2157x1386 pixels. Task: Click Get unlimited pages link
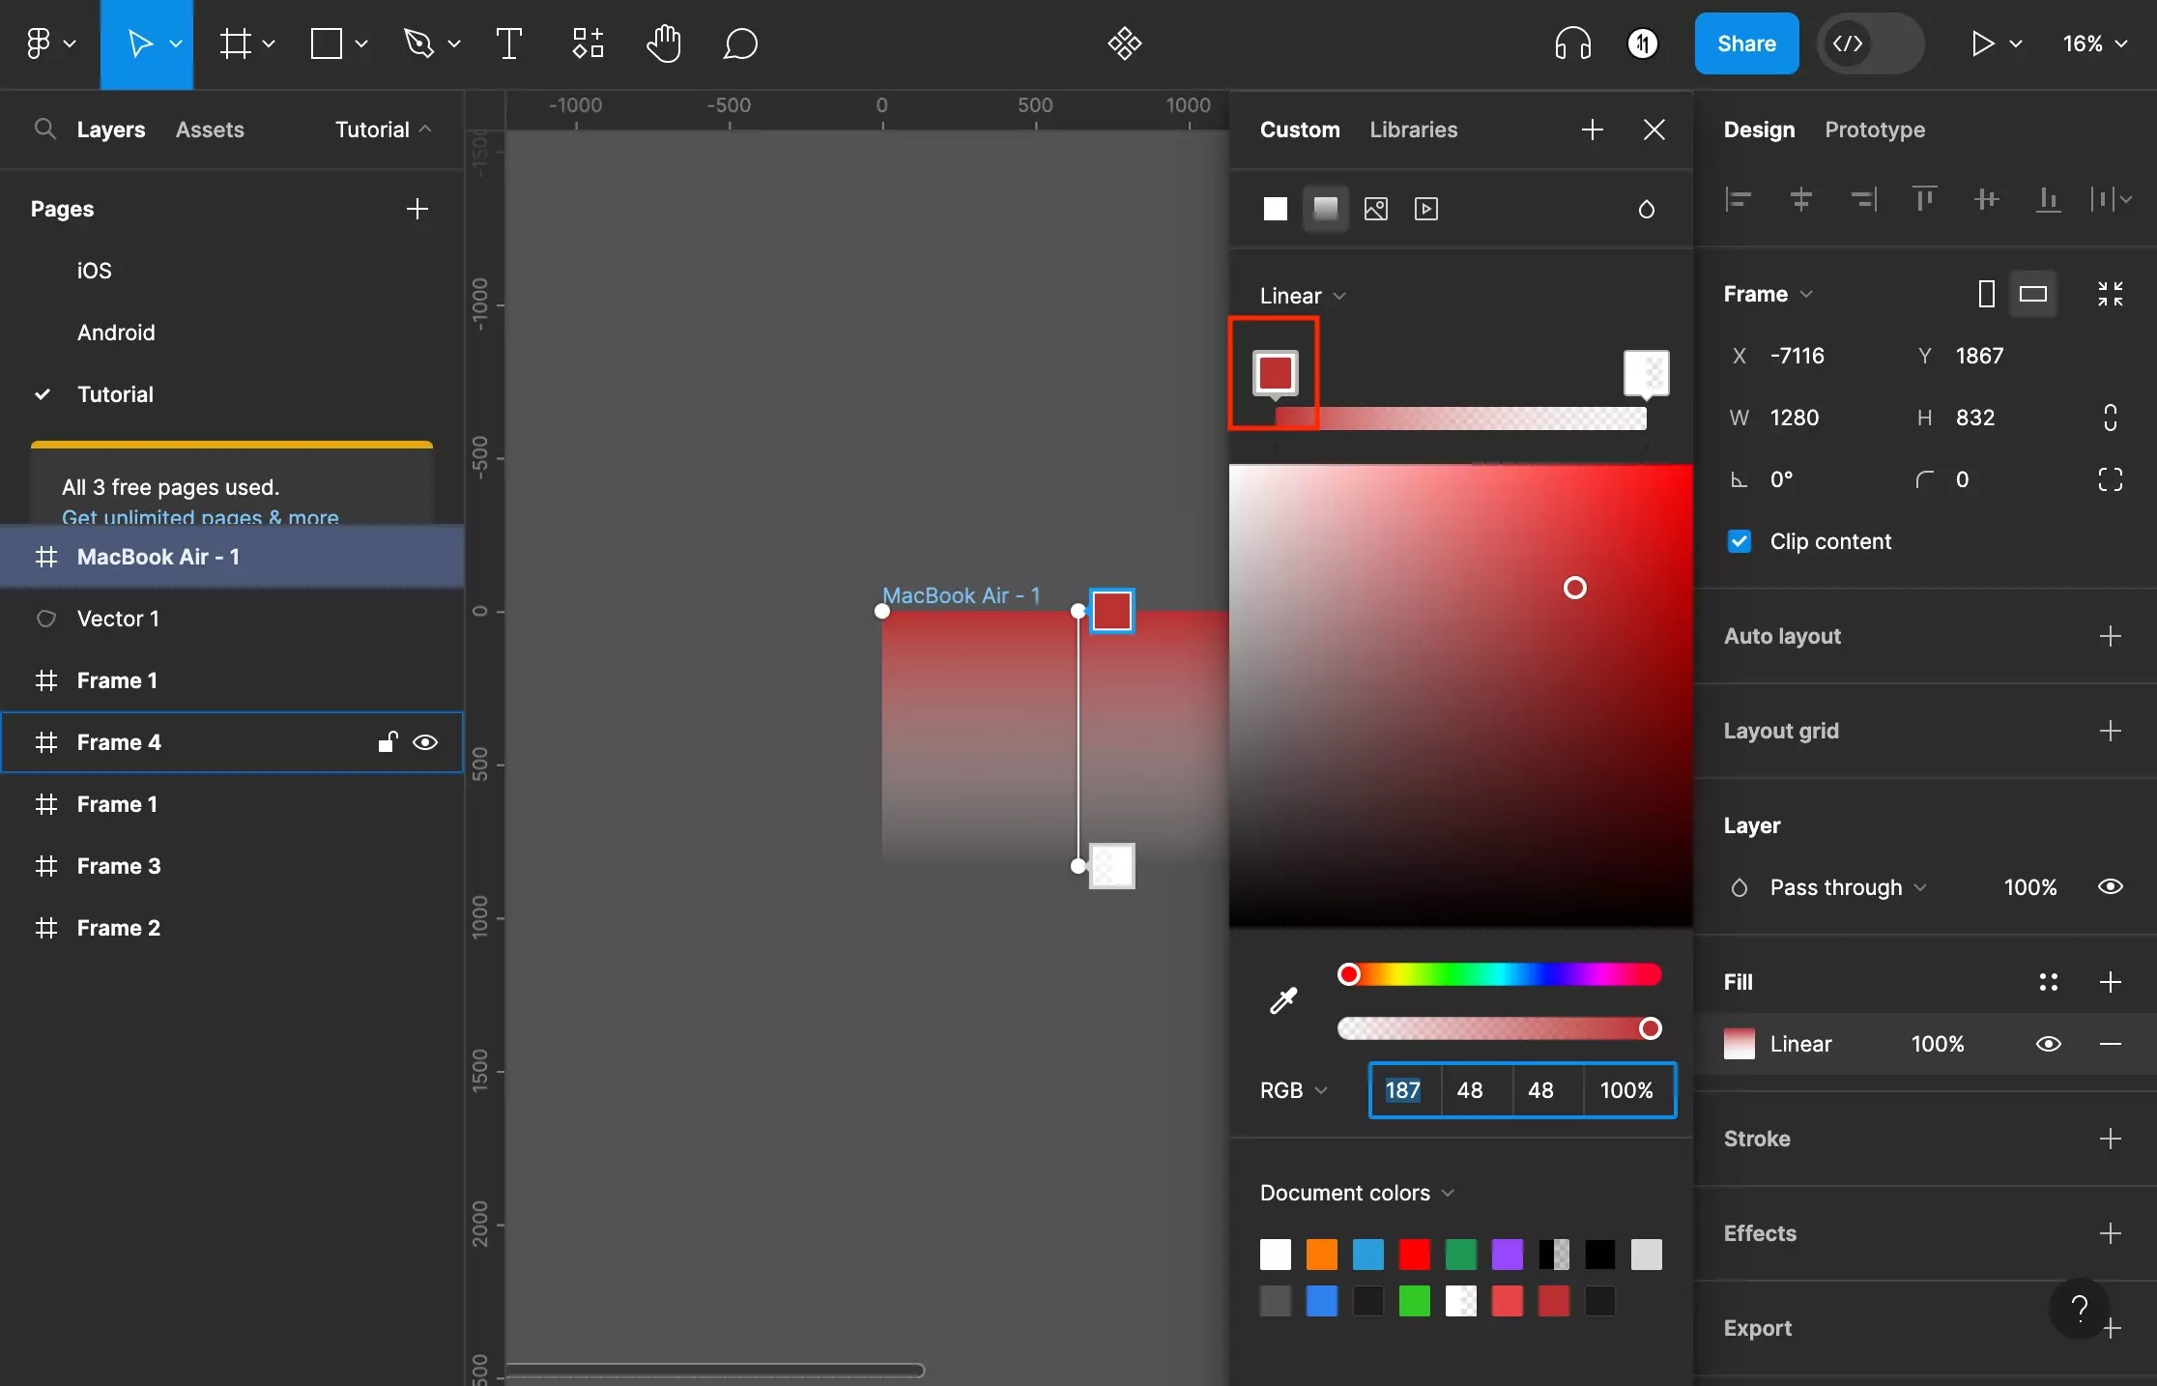pyautogui.click(x=201, y=514)
